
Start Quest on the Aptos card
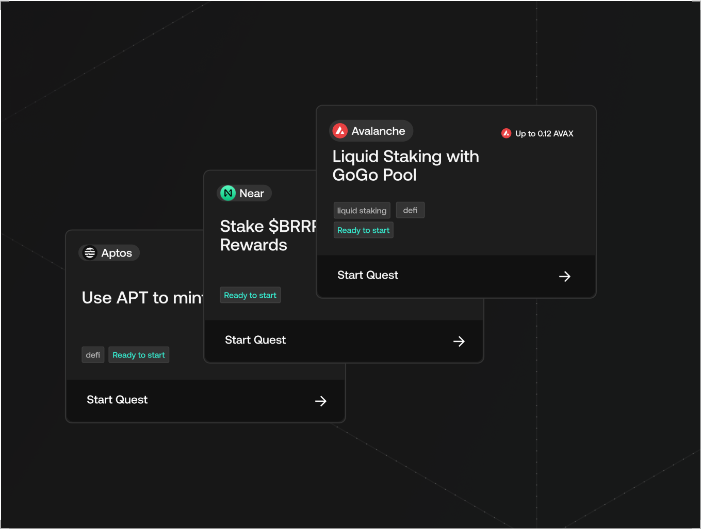tap(206, 401)
